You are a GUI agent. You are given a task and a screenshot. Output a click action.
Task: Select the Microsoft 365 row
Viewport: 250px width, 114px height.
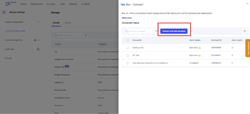point(85,90)
